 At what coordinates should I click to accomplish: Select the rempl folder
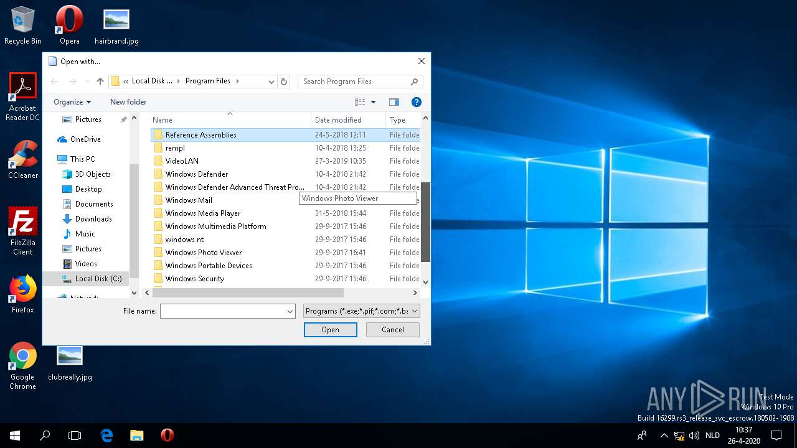pyautogui.click(x=285, y=148)
